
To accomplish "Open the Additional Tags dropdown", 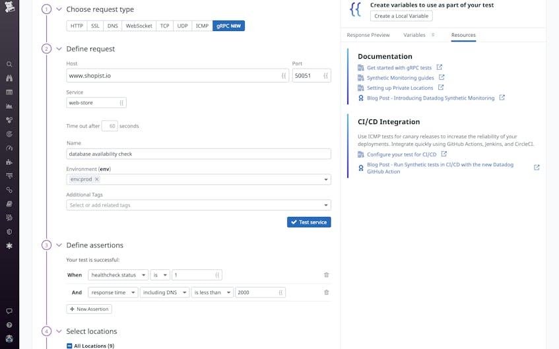I will [x=199, y=205].
